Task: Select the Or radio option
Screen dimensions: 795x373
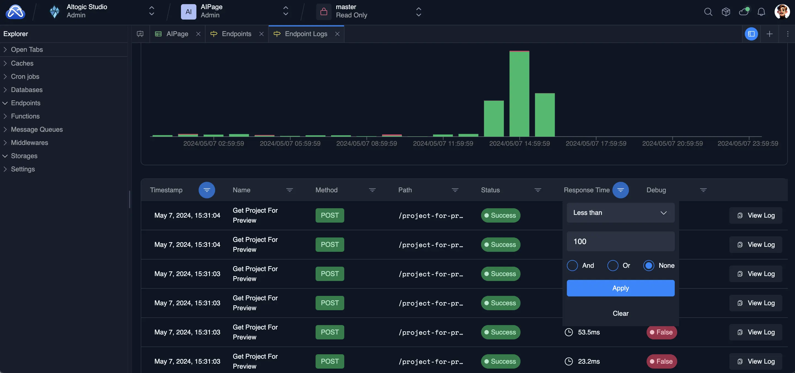Action: 613,265
